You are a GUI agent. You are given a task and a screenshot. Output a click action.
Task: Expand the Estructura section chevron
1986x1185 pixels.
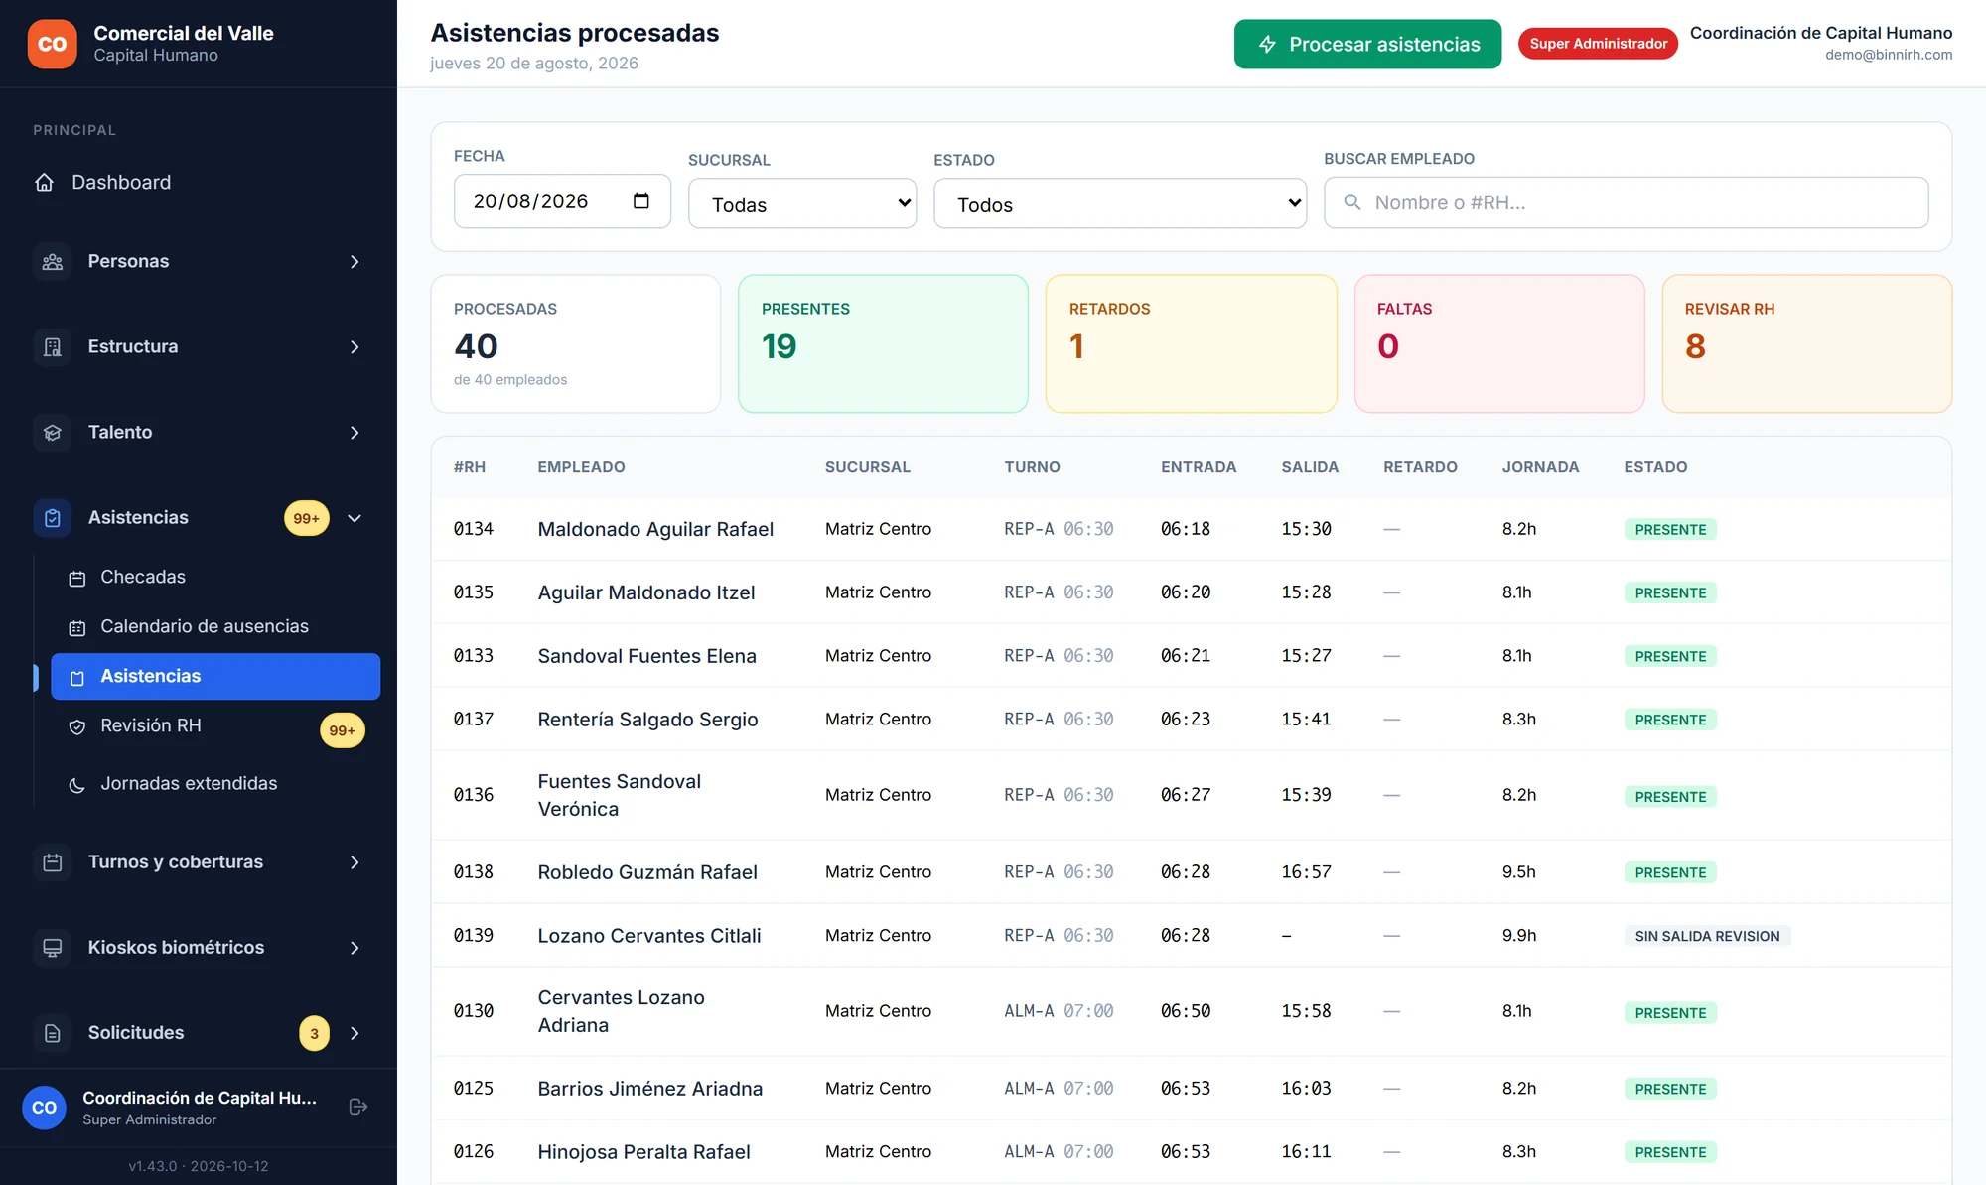(x=355, y=347)
